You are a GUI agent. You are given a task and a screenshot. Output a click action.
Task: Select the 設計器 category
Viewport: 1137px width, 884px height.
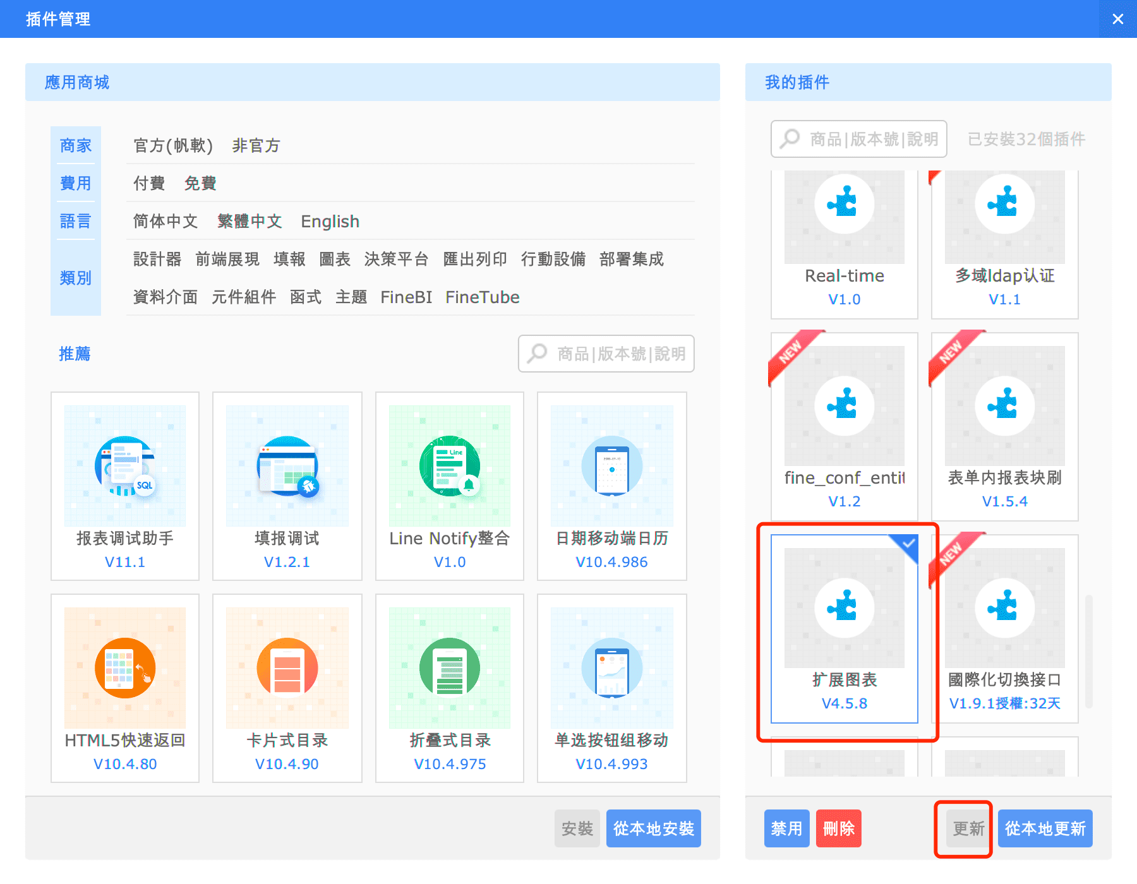point(157,260)
